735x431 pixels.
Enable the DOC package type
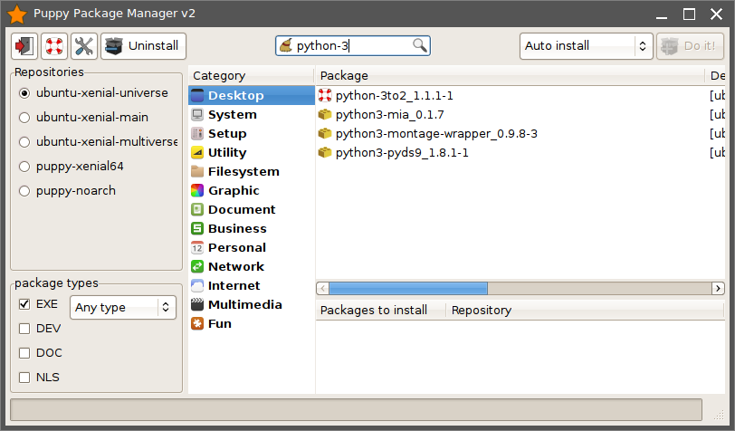24,353
